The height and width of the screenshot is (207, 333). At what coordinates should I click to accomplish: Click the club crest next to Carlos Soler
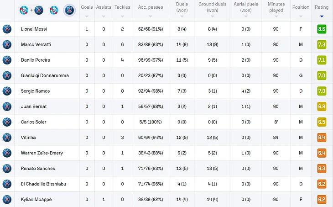7,122
